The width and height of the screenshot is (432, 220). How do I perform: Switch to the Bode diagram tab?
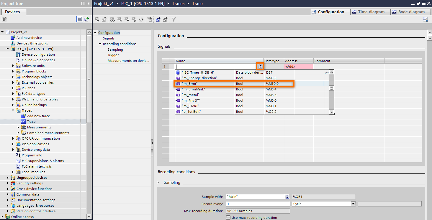pyautogui.click(x=411, y=12)
